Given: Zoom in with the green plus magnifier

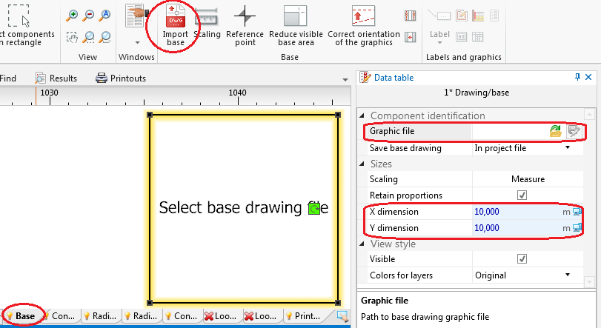Looking at the screenshot, I should 72,16.
